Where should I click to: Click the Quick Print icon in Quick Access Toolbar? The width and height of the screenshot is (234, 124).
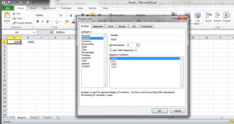(x=28, y=3)
